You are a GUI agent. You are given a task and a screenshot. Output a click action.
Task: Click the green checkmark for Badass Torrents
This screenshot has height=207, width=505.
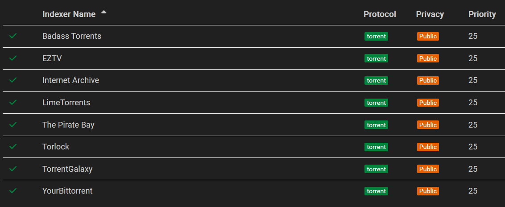pos(13,36)
